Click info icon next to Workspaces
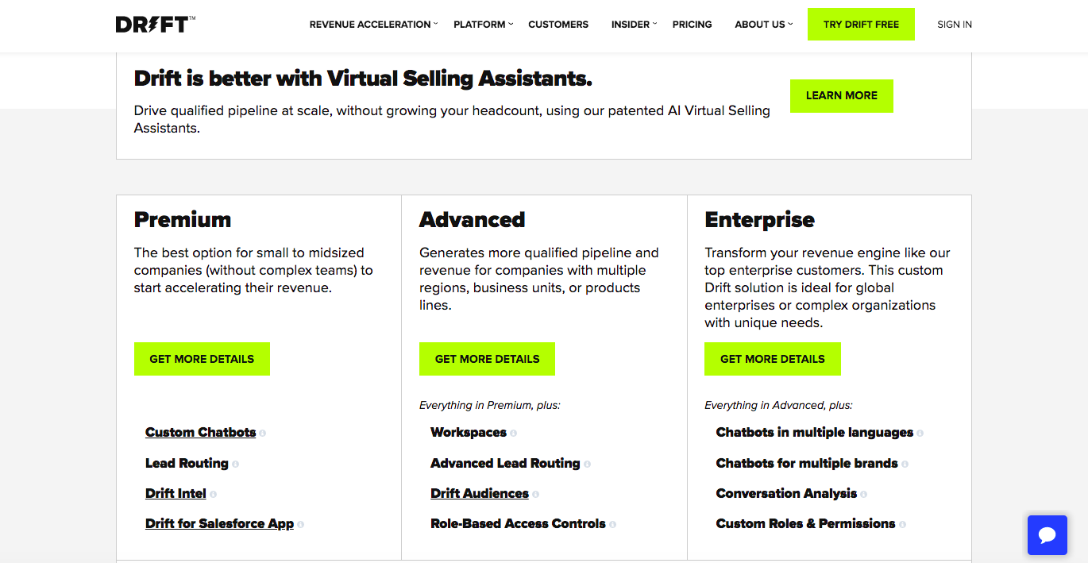 [514, 434]
